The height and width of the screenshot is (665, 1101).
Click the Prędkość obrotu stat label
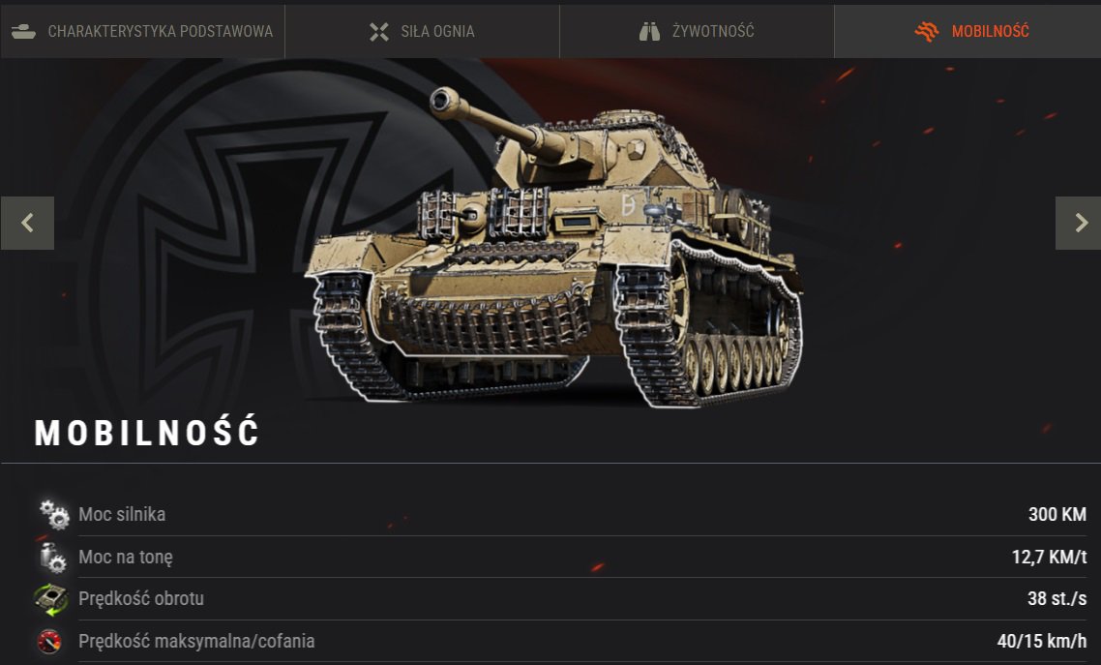[141, 598]
